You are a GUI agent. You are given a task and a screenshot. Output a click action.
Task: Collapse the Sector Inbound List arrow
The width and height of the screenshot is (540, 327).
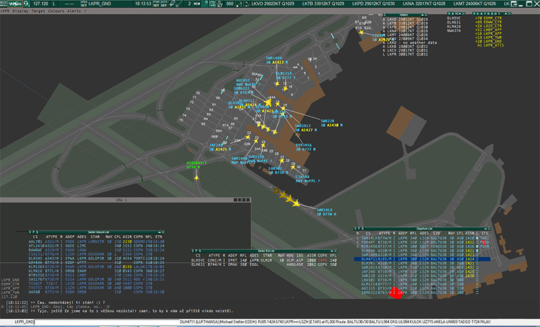tap(159, 232)
